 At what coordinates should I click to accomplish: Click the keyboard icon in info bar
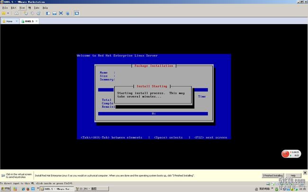pos(3,175)
